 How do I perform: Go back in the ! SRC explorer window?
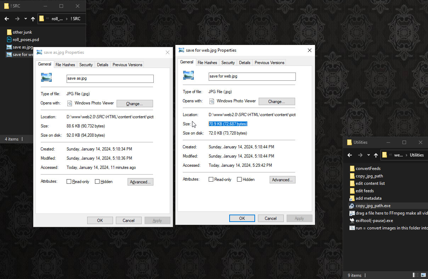7,19
